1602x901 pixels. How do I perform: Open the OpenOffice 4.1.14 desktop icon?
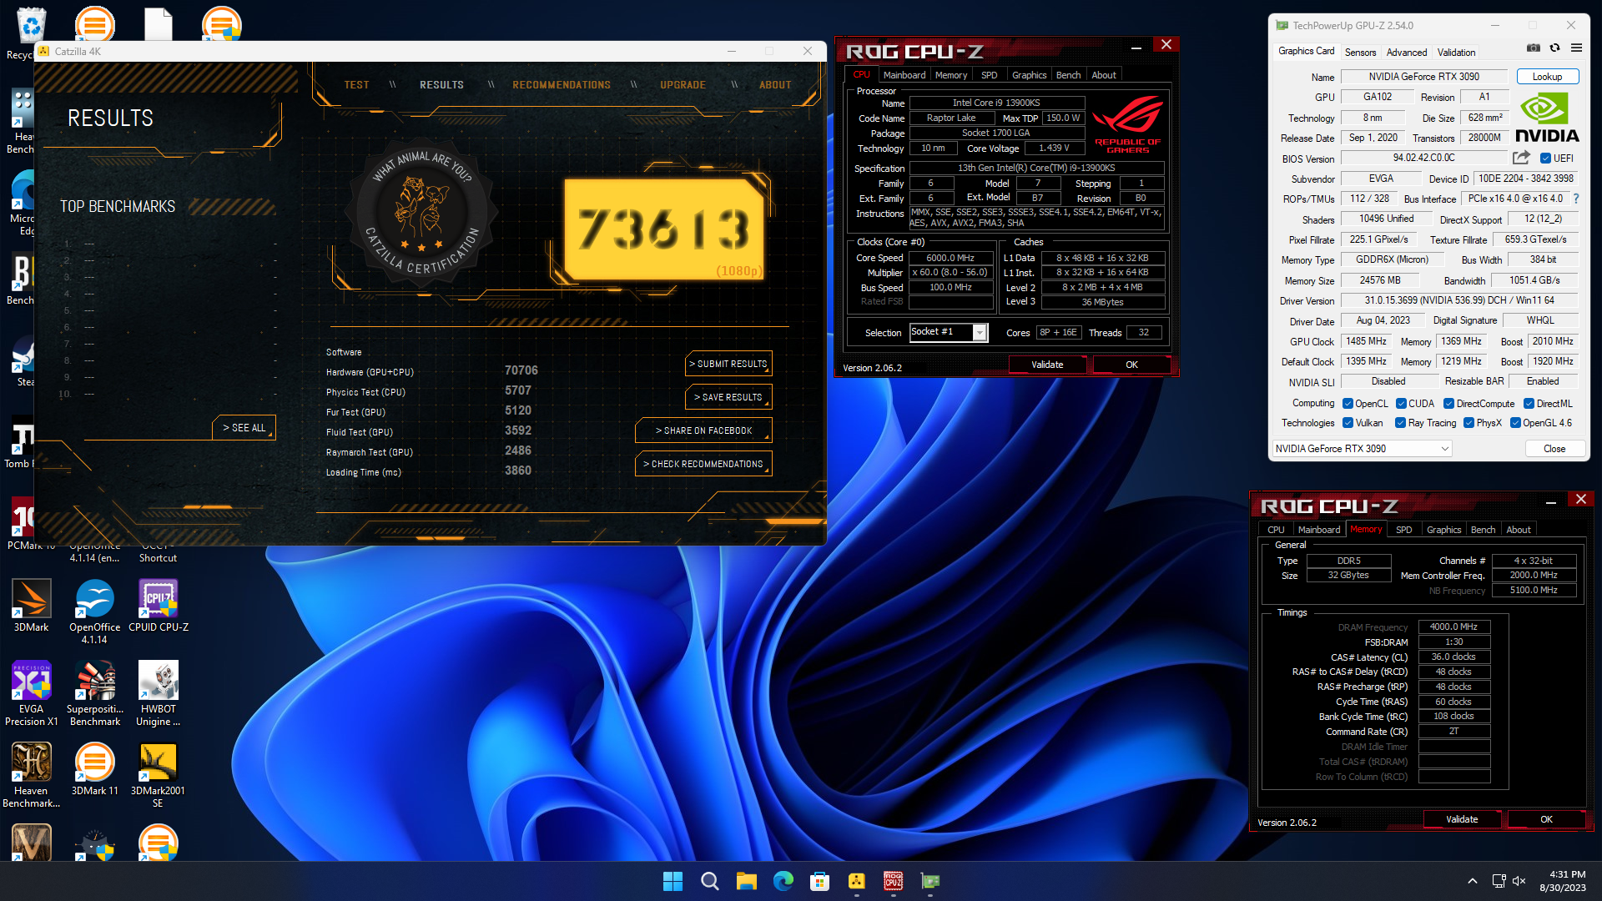pyautogui.click(x=94, y=612)
